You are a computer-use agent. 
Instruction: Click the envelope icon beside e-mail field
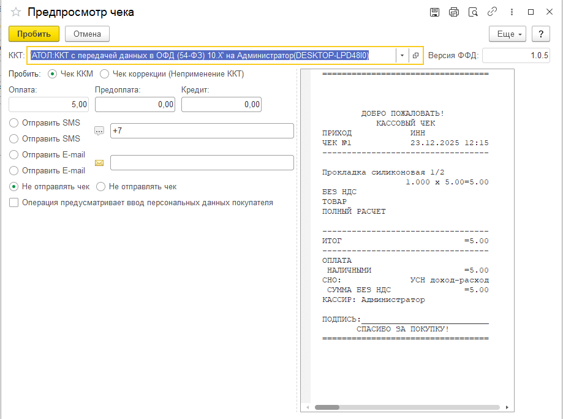[x=99, y=163]
